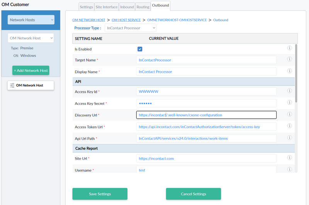Screen dimensions: 309x205
Task: Click Cancel Settings button
Action: pos(194,194)
